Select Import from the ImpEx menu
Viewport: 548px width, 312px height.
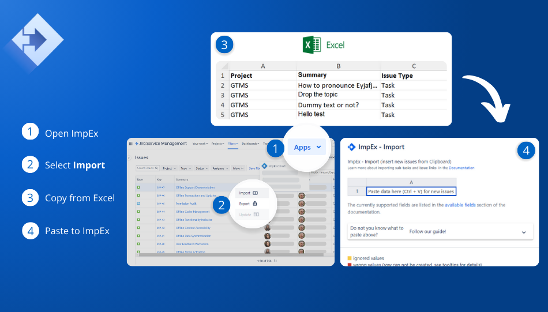tap(252, 193)
